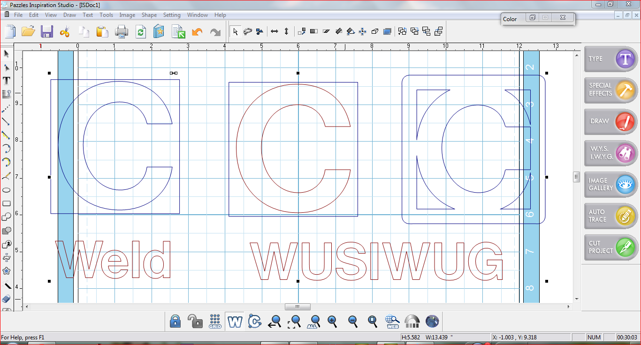
Task: Click the closed padlock lock icon
Action: pos(176,322)
